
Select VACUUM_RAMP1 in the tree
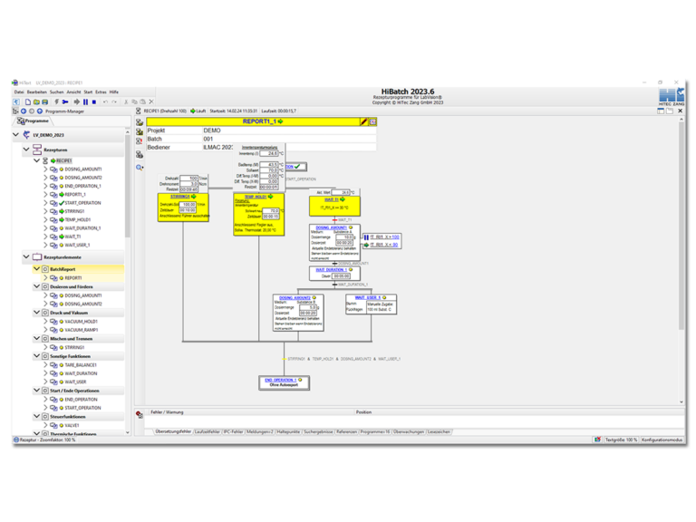[x=82, y=330]
